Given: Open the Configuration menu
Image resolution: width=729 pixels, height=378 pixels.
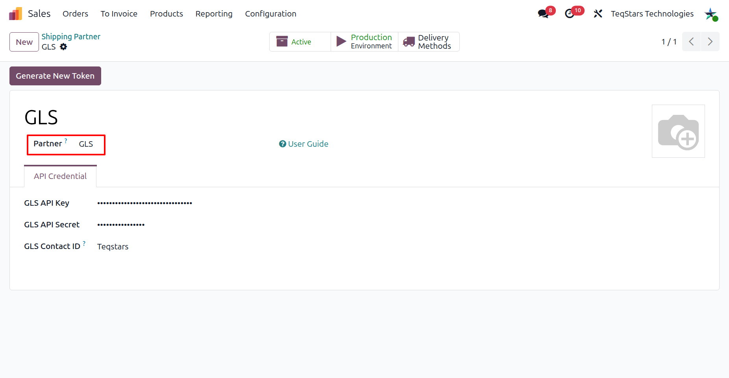Looking at the screenshot, I should pyautogui.click(x=271, y=14).
